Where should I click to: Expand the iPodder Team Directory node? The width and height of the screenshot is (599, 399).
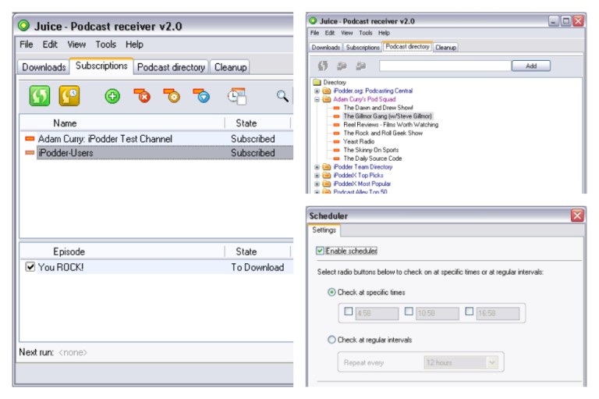click(x=317, y=167)
